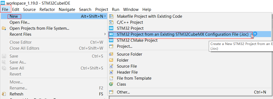Select the Header File icon

click(111, 72)
